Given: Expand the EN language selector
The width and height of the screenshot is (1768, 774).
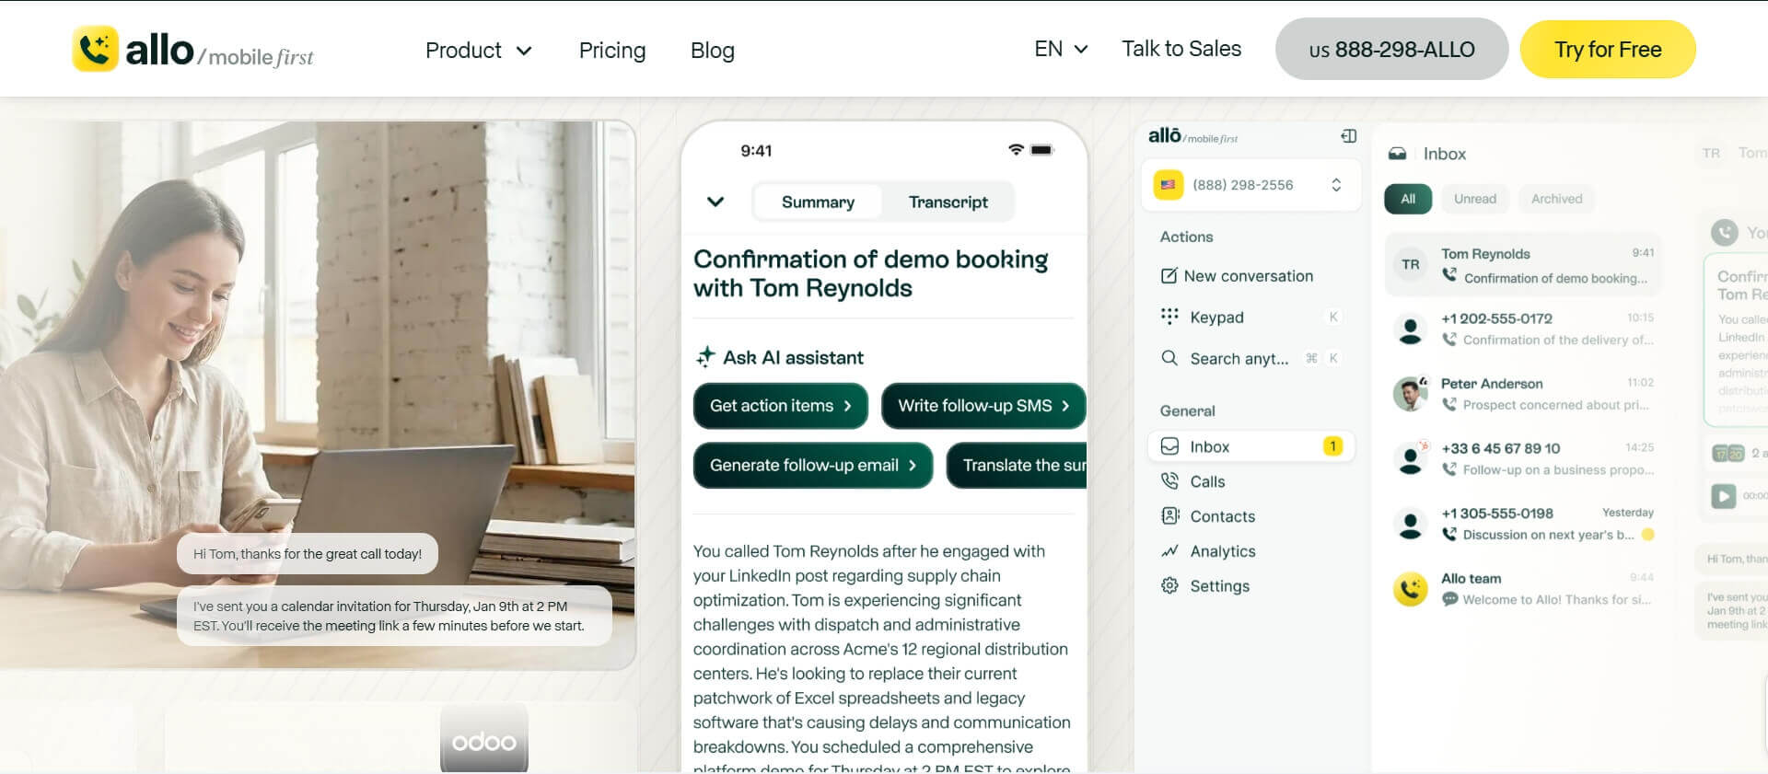Looking at the screenshot, I should [x=1061, y=49].
